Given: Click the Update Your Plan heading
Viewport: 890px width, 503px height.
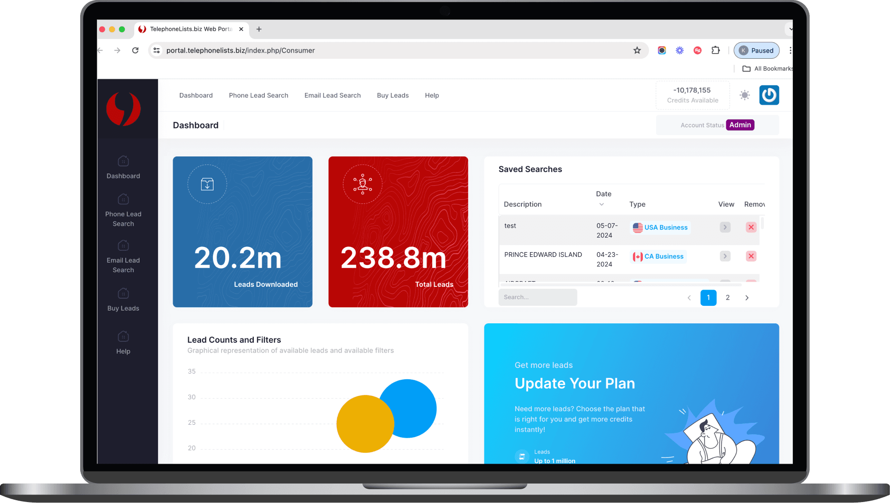Looking at the screenshot, I should (575, 383).
